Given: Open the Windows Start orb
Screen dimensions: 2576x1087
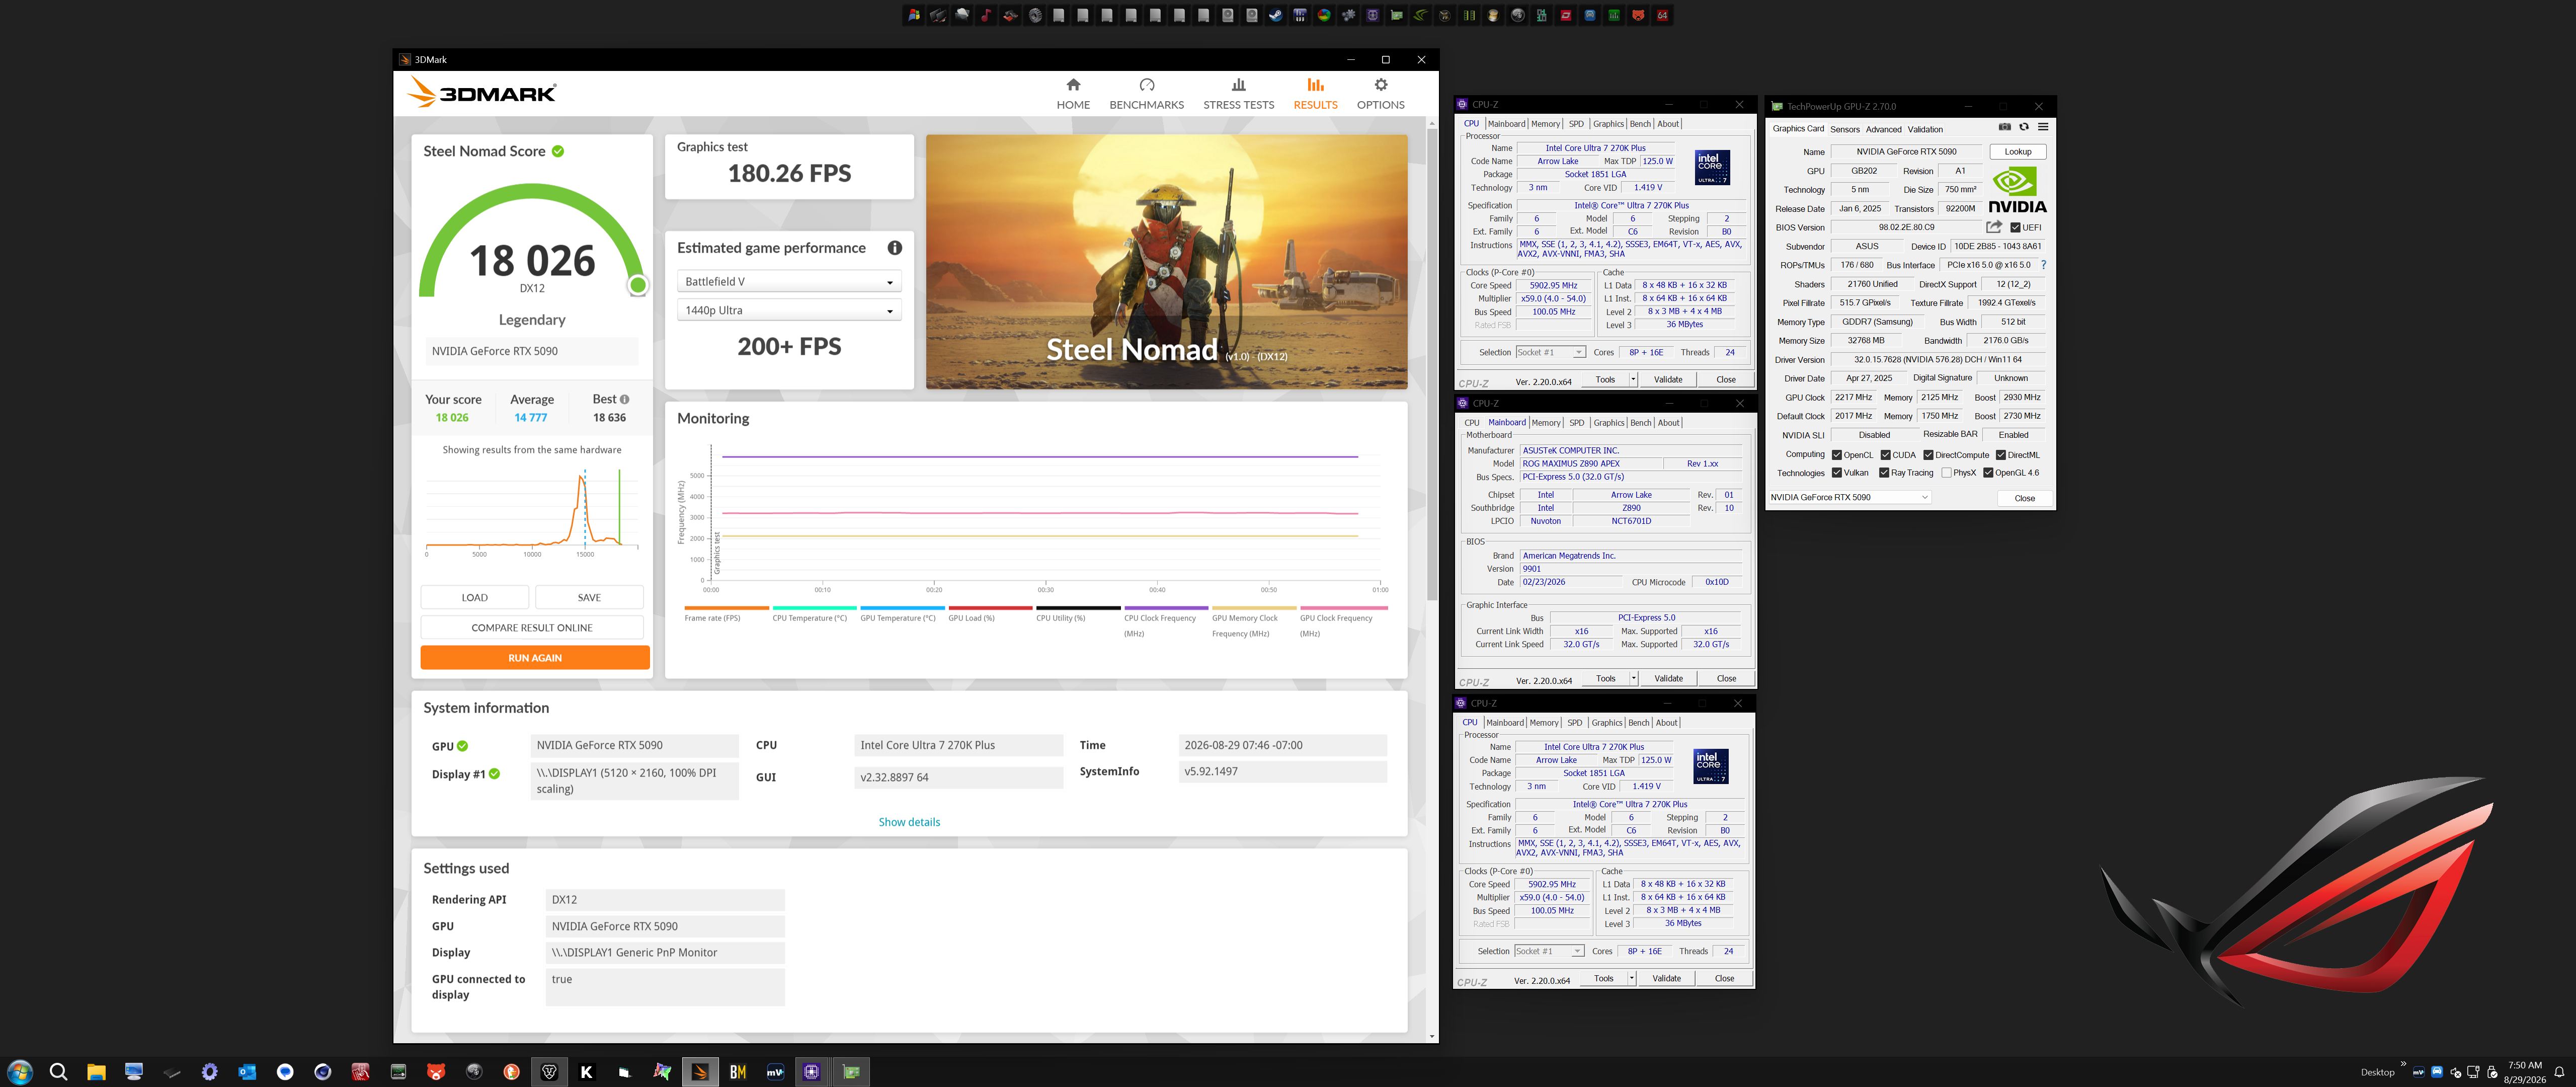Looking at the screenshot, I should [x=20, y=1072].
